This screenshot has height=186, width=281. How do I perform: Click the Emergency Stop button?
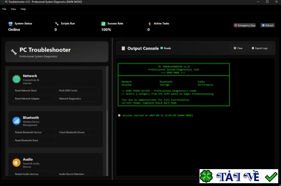click(x=244, y=25)
